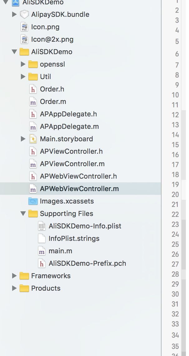Viewport: 189px width, 356px height.
Task: Click the APViewController.h header icon
Action: (x=33, y=152)
